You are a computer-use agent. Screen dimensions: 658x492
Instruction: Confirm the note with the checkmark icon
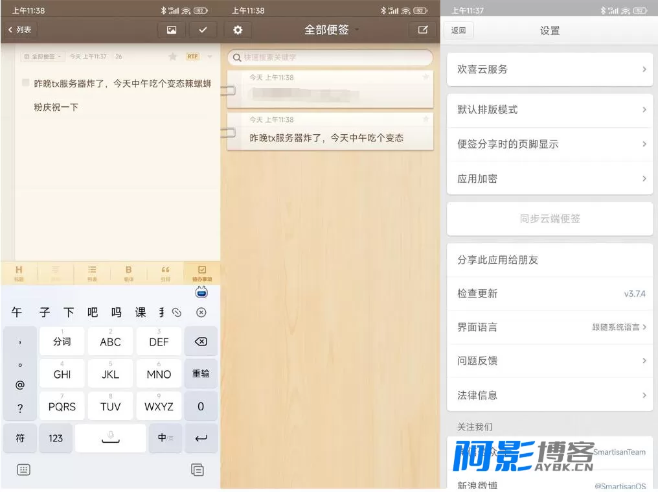pyautogui.click(x=203, y=30)
